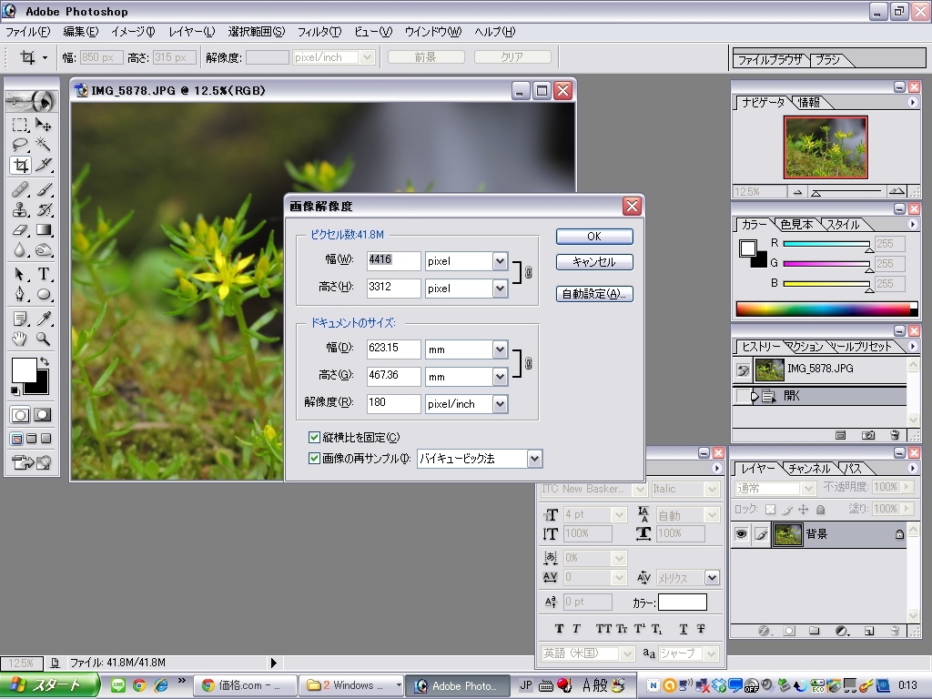
Task: Hide the 背景 layer with eye icon
Action: click(742, 534)
